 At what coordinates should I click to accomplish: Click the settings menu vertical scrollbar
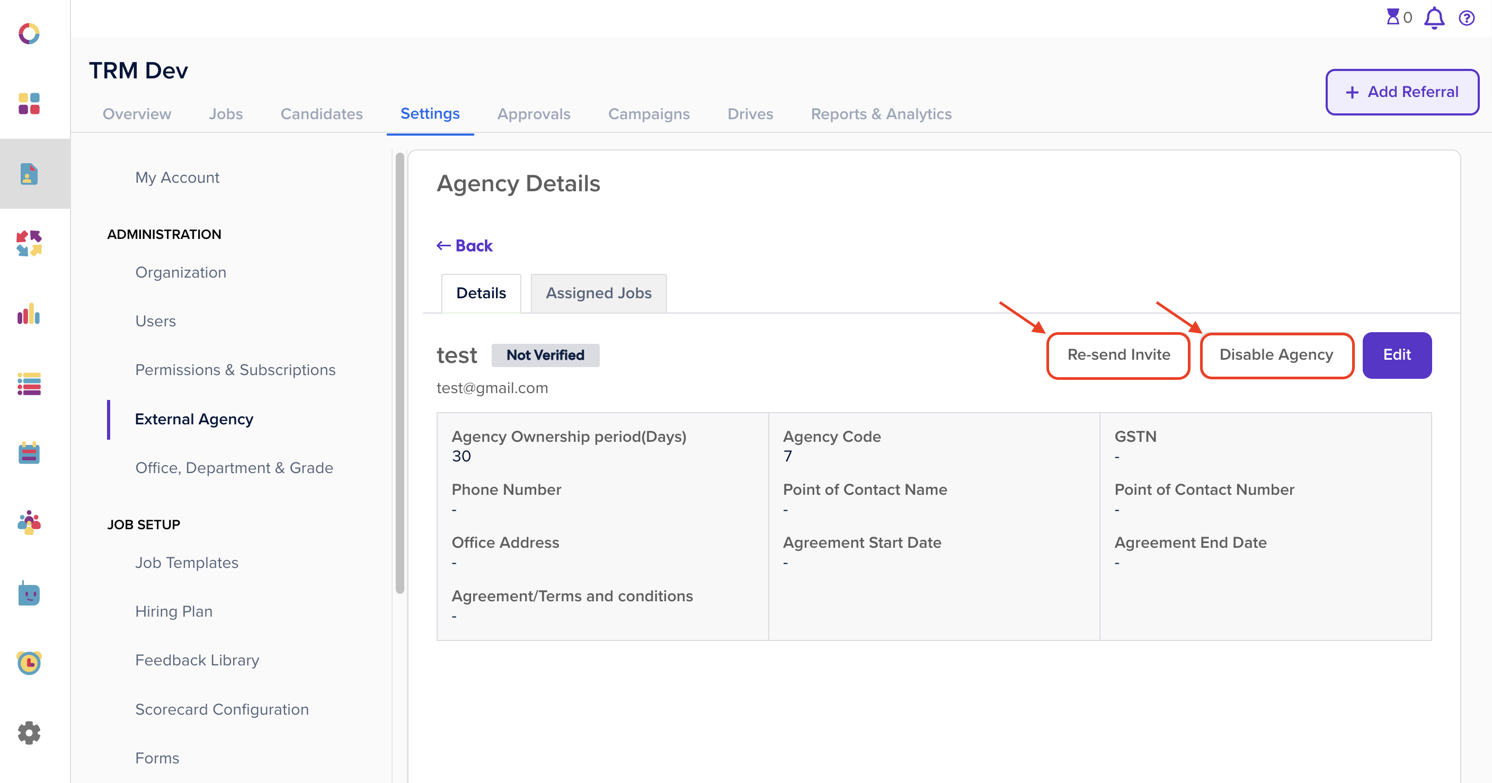399,372
